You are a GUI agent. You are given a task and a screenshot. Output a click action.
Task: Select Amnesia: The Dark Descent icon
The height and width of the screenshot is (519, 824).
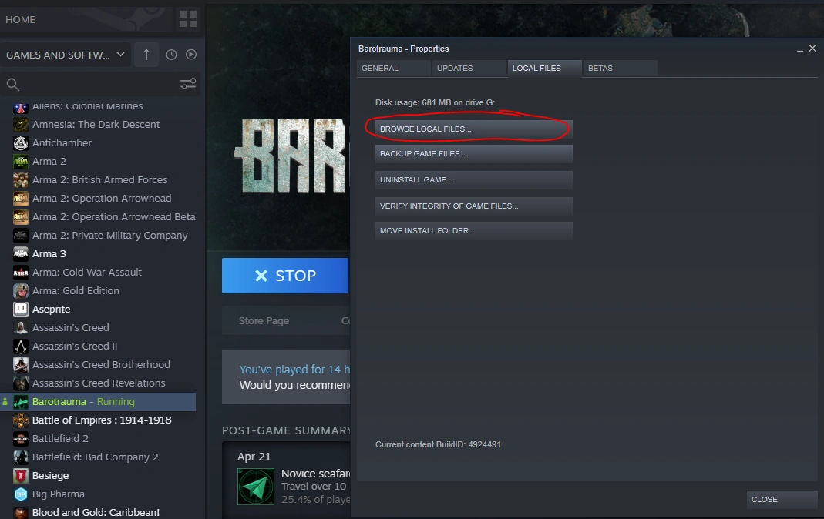pyautogui.click(x=21, y=125)
